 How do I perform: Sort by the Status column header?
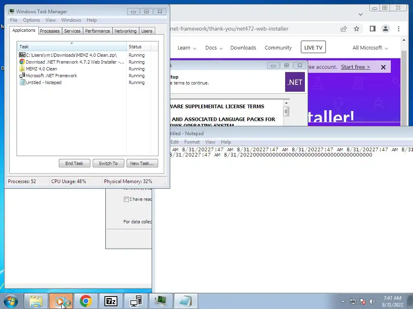coord(139,47)
